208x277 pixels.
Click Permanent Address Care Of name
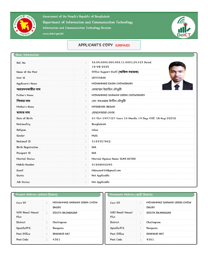click(169, 205)
